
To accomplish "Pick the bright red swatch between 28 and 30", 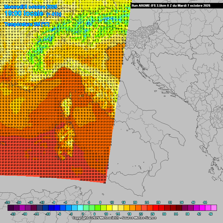I will tap(161, 208).
